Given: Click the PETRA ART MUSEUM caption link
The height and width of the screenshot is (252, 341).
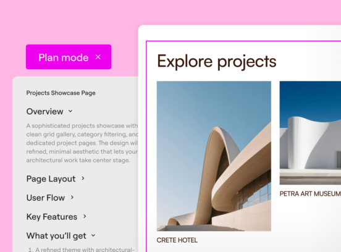Looking at the screenshot, I should [x=310, y=193].
